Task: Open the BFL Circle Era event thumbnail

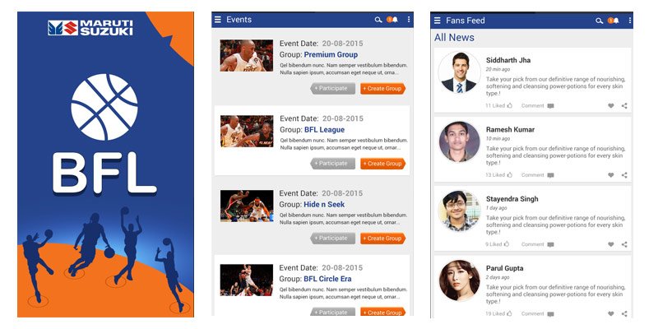Action: pos(246,280)
